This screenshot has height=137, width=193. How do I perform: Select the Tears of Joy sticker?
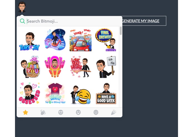point(29,41)
